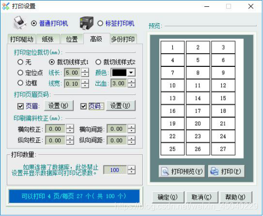Click the 纵向校正 spinner arrows
Image resolution: width=263 pixels, height=216 pixels.
[70, 140]
